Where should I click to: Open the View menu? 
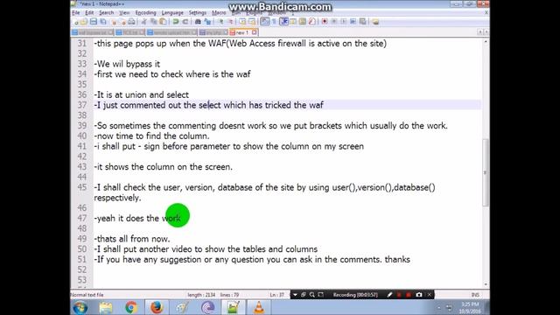pyautogui.click(x=124, y=12)
